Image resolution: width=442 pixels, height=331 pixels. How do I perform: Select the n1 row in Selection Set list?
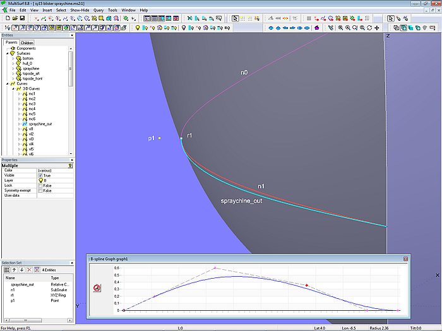click(13, 289)
